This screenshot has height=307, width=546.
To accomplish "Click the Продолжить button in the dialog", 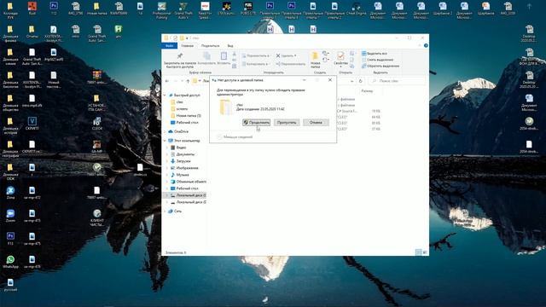I will point(256,123).
